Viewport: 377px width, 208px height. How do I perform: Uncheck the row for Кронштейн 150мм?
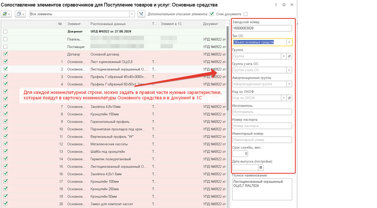click(x=5, y=114)
